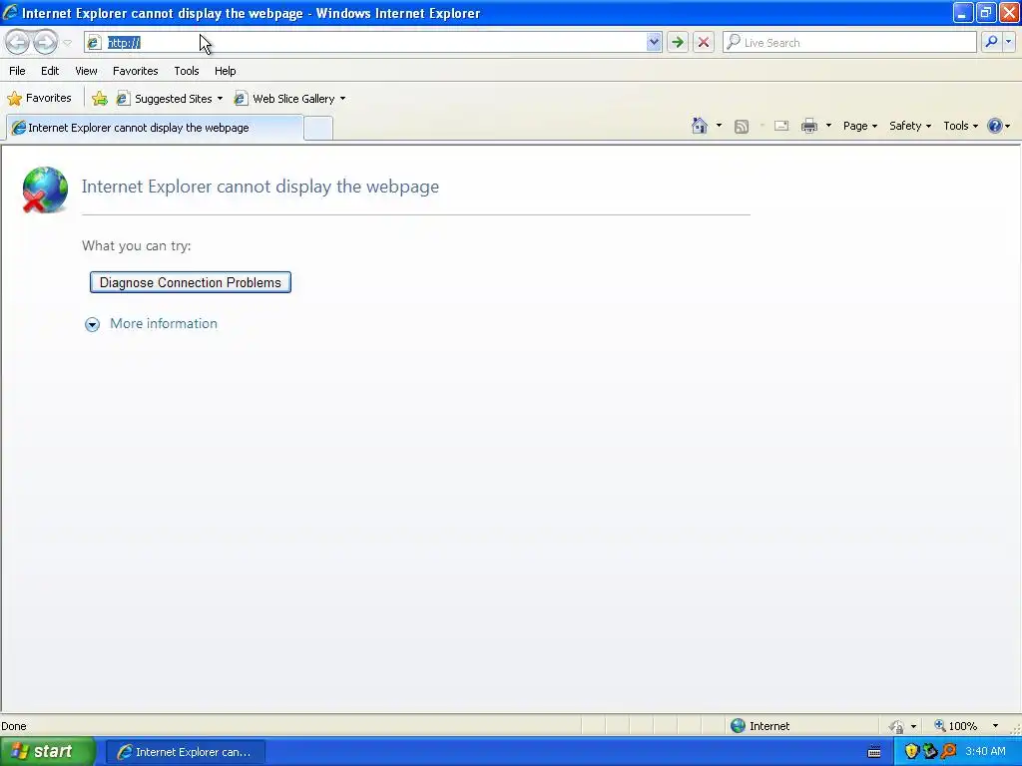This screenshot has width=1022, height=766.
Task: Open Suggested Sites link
Action: tap(167, 99)
